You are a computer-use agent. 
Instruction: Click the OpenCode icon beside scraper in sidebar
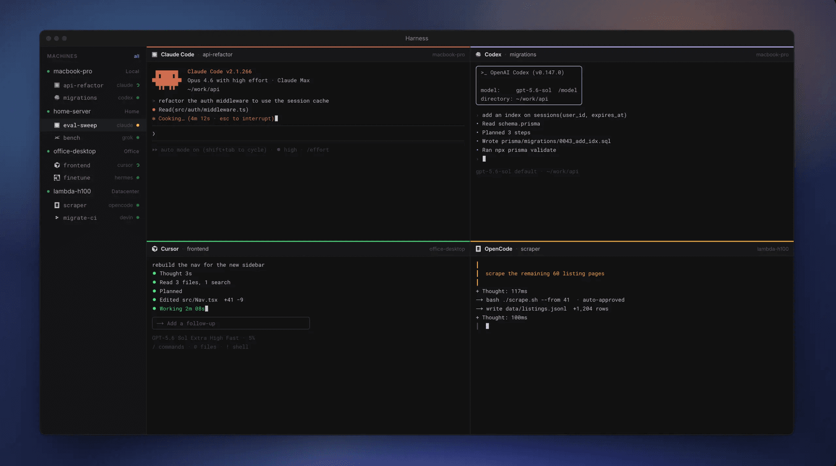click(57, 205)
